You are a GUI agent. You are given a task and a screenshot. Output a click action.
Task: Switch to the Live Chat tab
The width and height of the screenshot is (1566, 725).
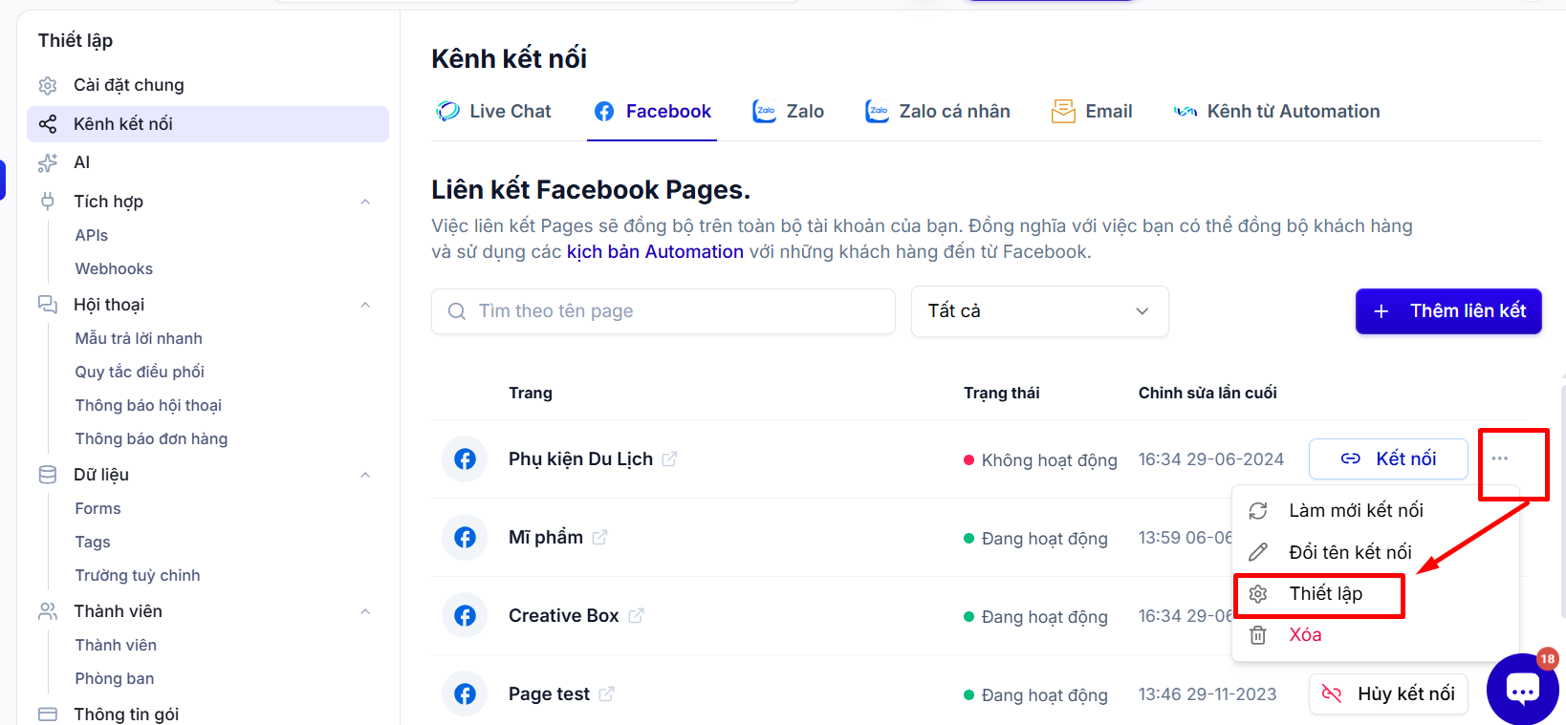point(493,112)
